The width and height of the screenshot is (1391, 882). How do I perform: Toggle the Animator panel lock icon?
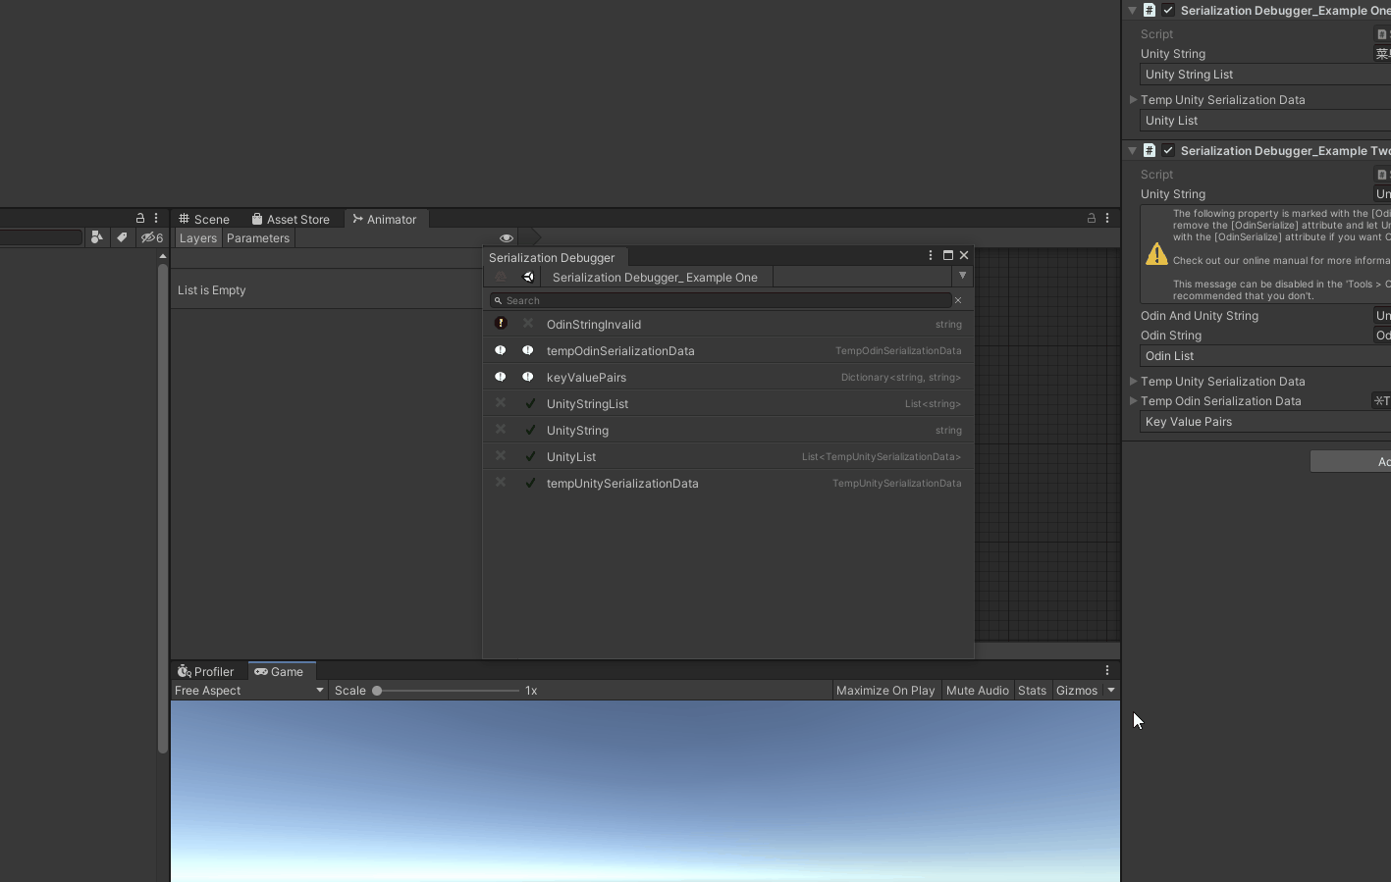tap(1091, 218)
